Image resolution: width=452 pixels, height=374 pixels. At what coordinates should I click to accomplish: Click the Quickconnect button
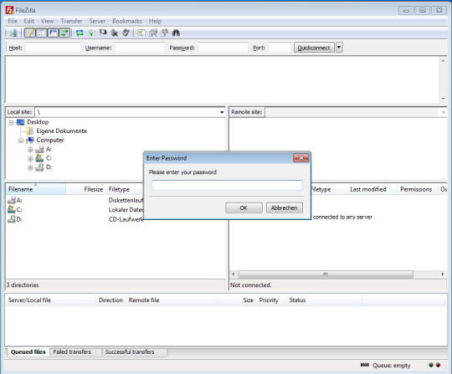pos(314,48)
